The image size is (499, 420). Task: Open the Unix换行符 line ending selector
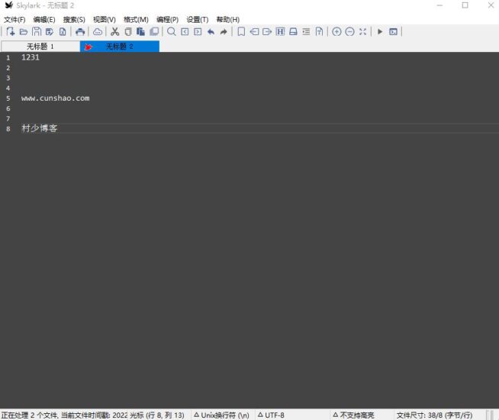coord(221,415)
